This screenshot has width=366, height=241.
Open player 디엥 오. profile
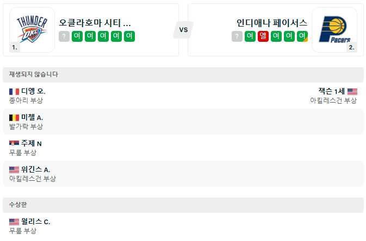click(33, 91)
